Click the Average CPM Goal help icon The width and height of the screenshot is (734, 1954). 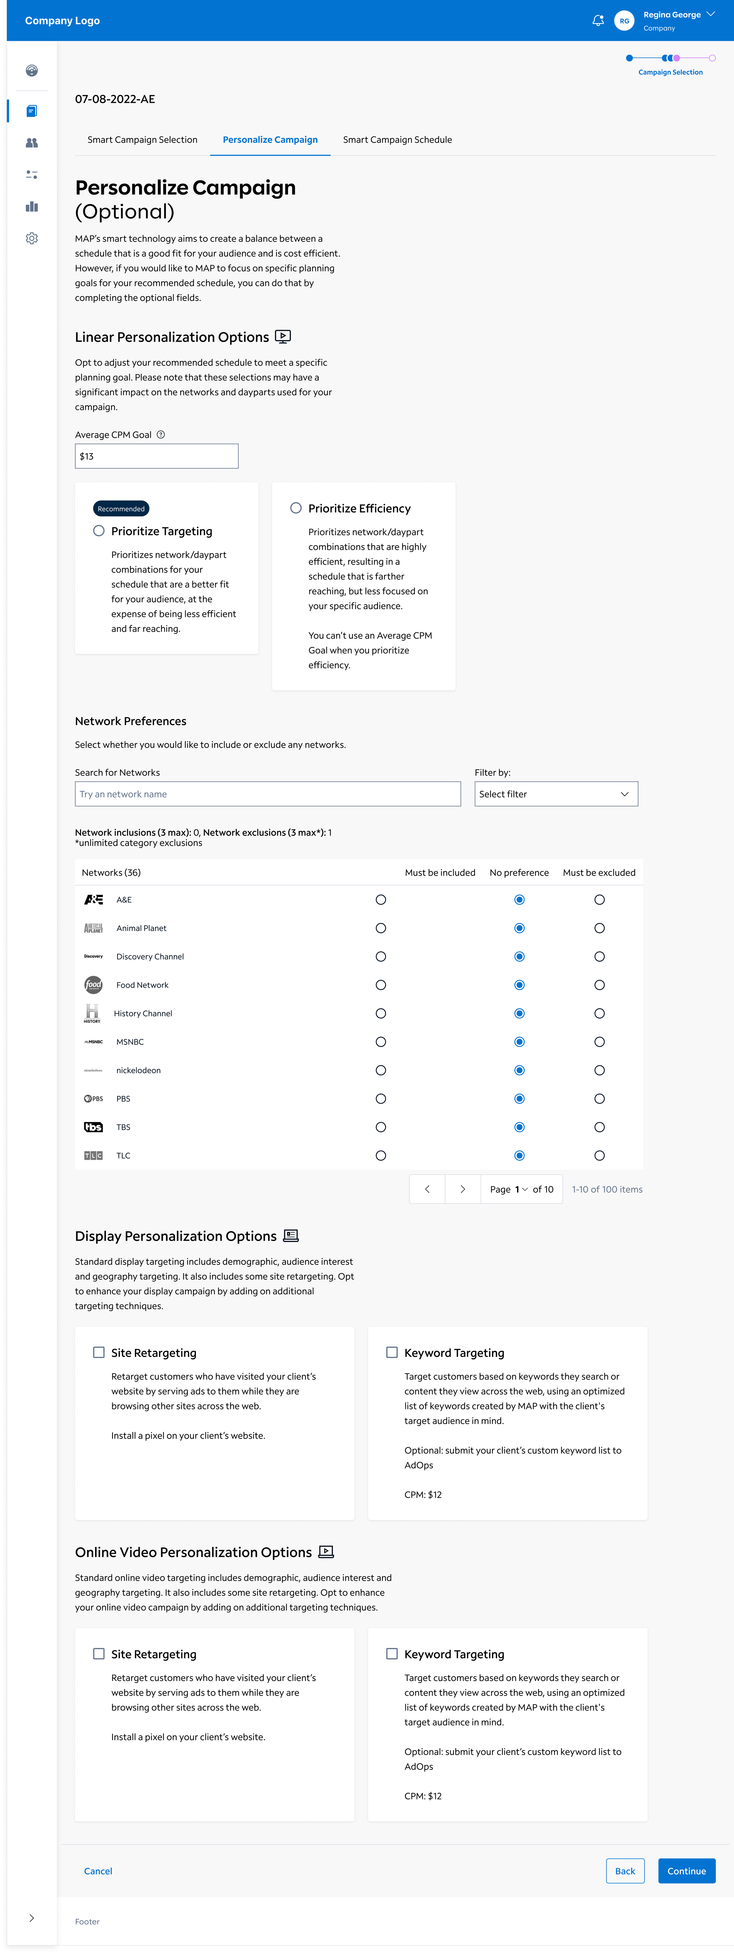pyautogui.click(x=161, y=435)
